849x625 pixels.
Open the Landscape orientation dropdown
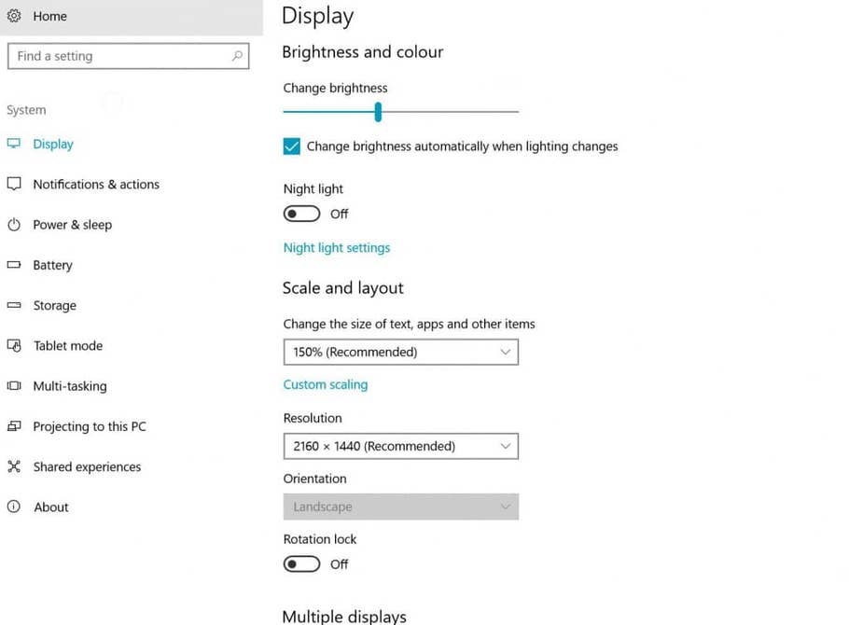point(400,507)
